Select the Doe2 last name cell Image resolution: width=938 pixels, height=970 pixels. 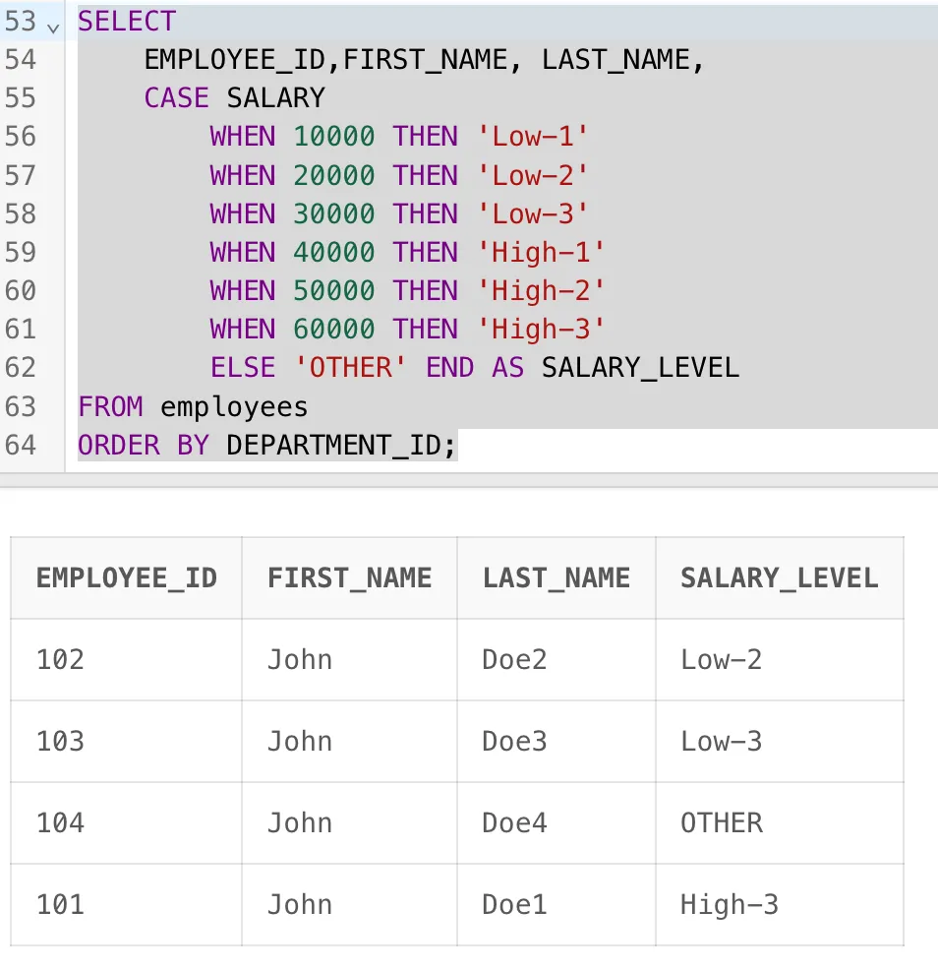(x=557, y=660)
